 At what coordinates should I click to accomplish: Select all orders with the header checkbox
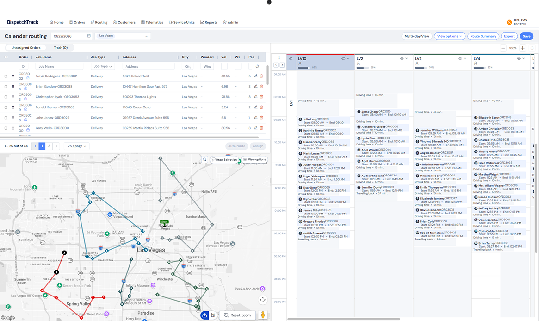click(x=6, y=57)
